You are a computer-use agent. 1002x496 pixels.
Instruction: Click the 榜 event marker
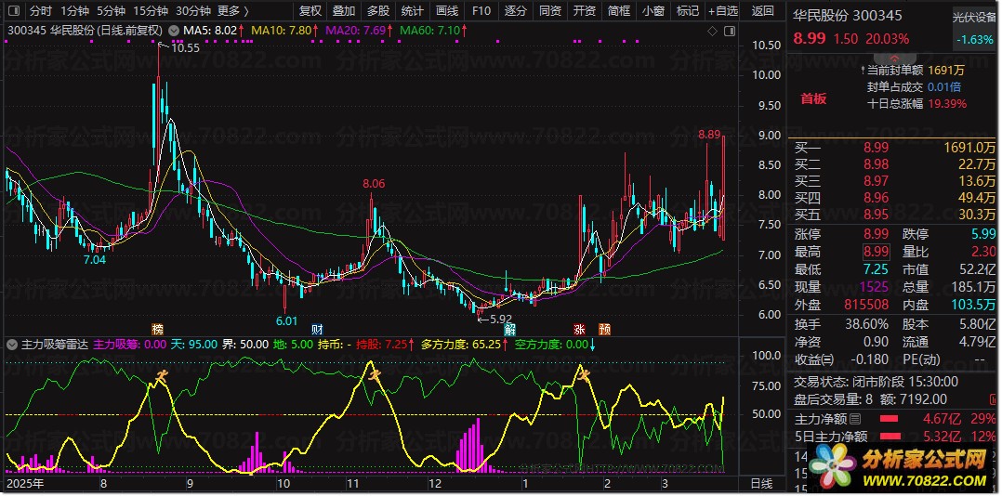tap(157, 330)
